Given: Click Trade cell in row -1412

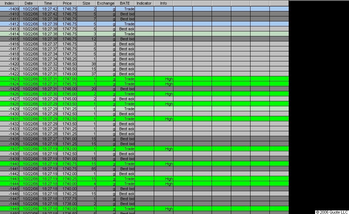Looking at the screenshot, I should (125, 24).
